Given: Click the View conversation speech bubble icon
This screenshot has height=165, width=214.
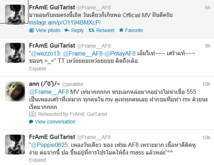Looking at the screenshot, I should click(31, 121).
